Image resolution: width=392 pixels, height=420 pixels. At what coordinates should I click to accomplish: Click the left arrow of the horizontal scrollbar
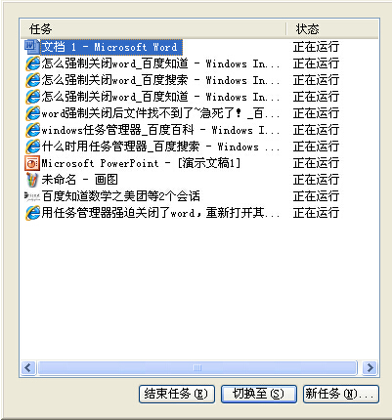pos(28,368)
